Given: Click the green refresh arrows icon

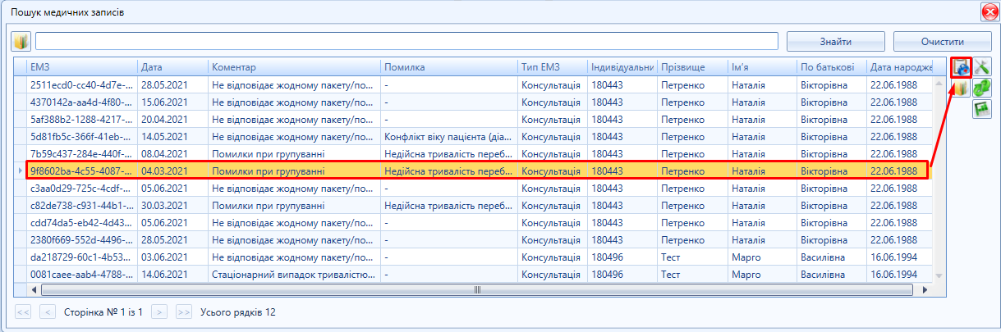Looking at the screenshot, I should coord(982,89).
